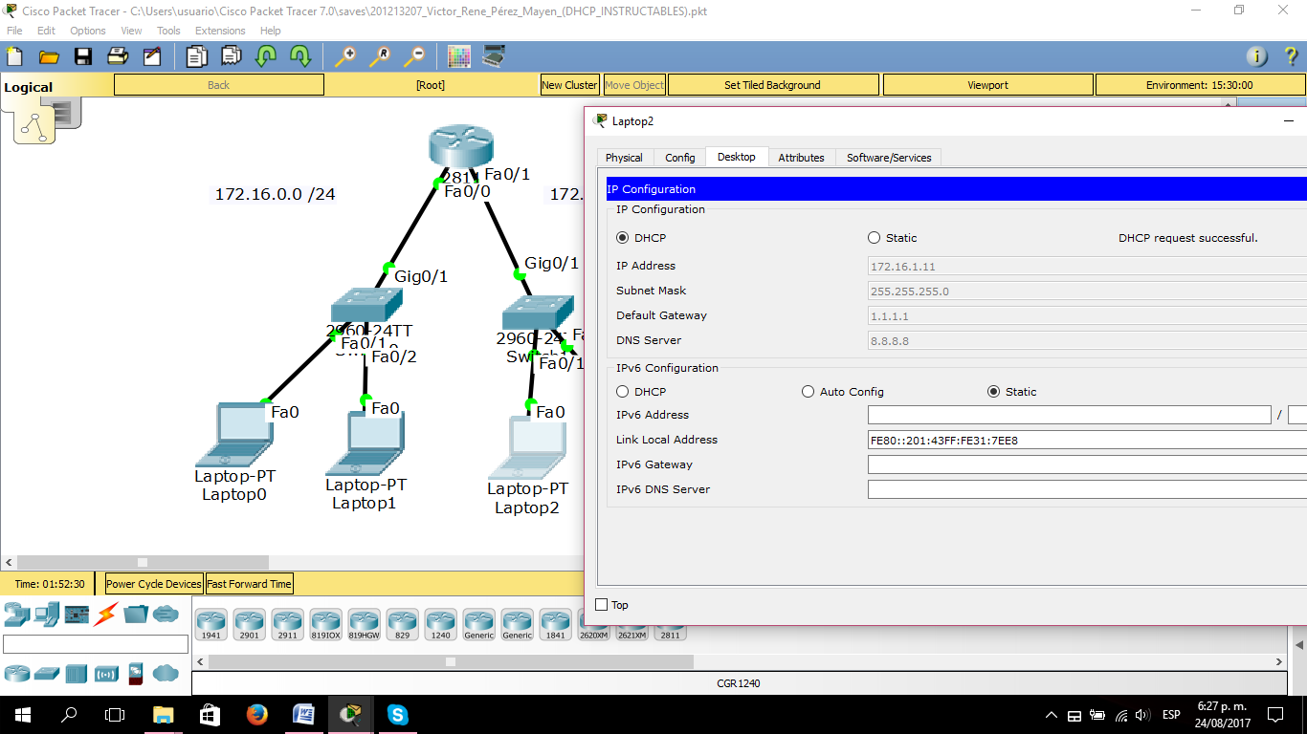Image resolution: width=1307 pixels, height=734 pixels.
Task: Click Logical workspace tab
Action: pos(29,87)
